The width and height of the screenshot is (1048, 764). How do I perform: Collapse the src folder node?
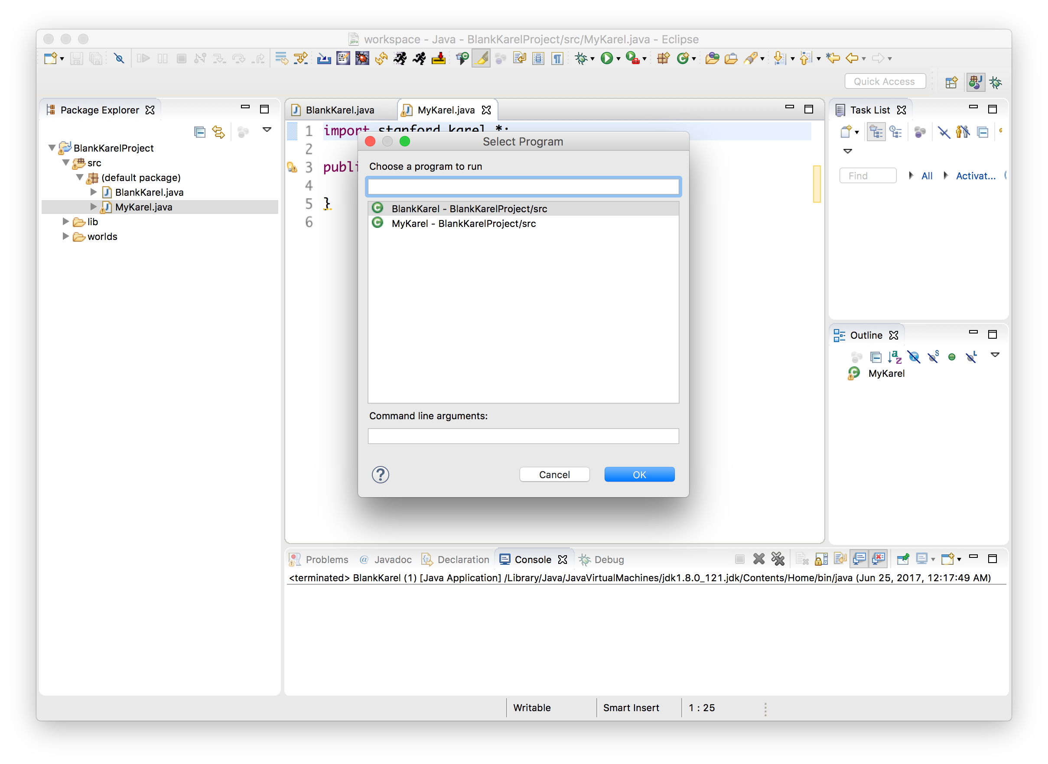(x=66, y=163)
